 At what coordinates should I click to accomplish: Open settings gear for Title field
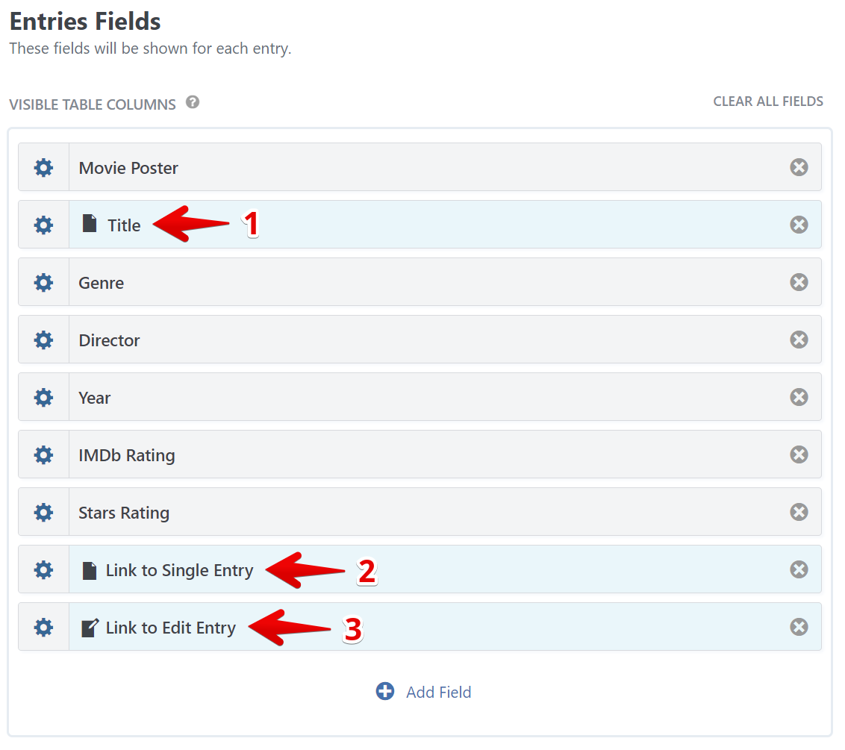point(44,225)
